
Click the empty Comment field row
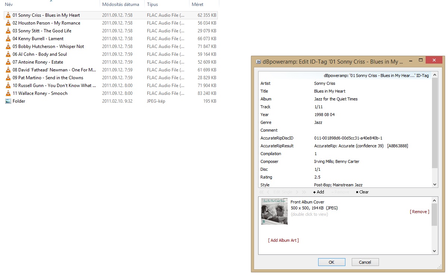point(345,130)
